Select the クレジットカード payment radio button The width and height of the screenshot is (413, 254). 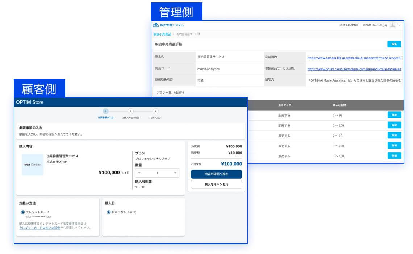tap(23, 212)
